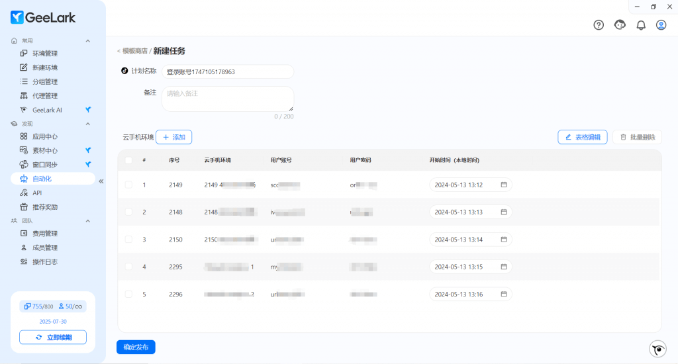This screenshot has width=678, height=364.
Task: Check the checkbox for row 2148
Action: (128, 212)
